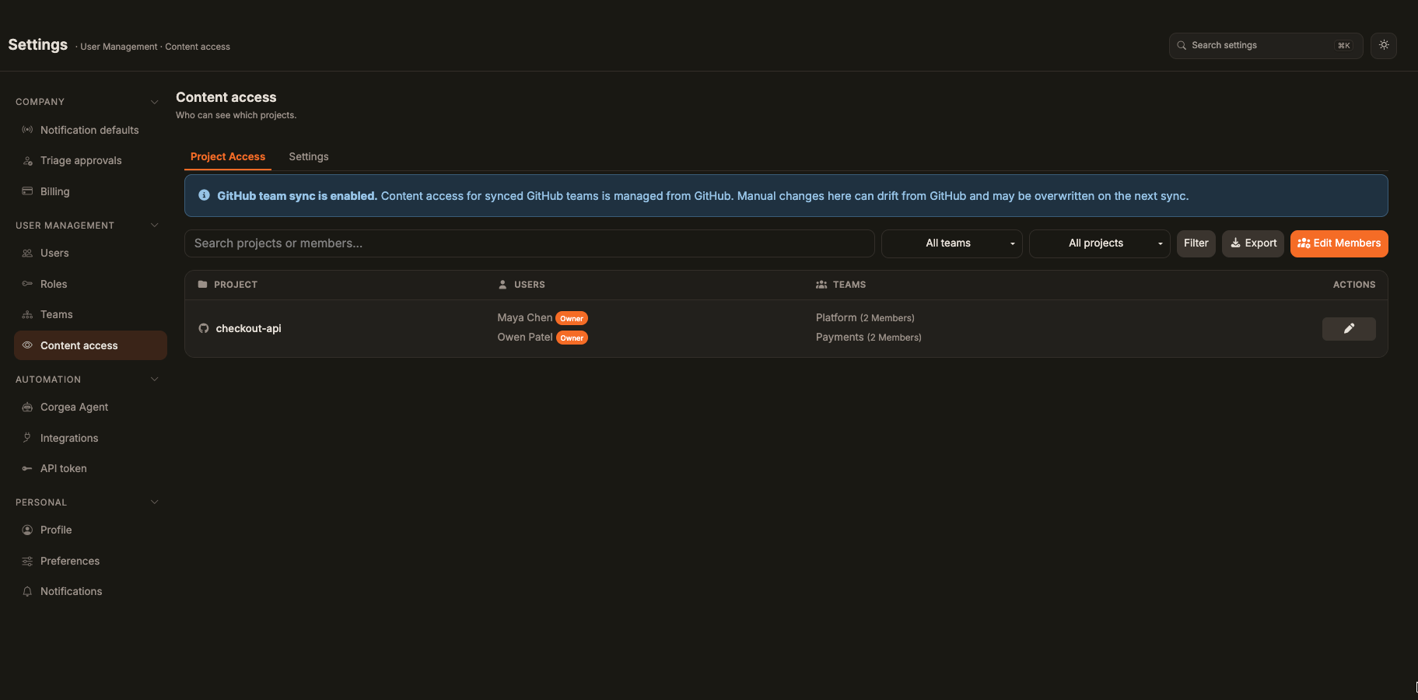The width and height of the screenshot is (1418, 700).
Task: Collapse the AUTOMATION section chevron
Action: point(154,380)
